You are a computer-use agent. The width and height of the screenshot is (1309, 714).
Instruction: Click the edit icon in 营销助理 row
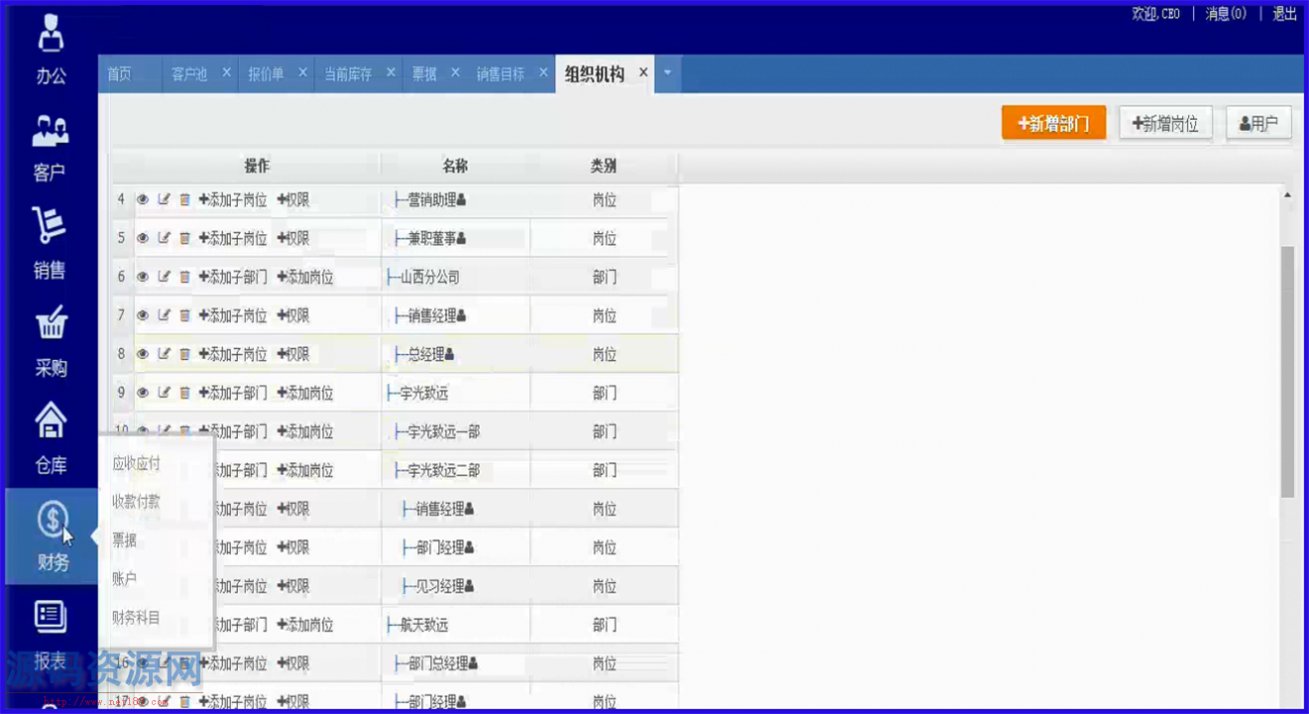click(x=164, y=200)
